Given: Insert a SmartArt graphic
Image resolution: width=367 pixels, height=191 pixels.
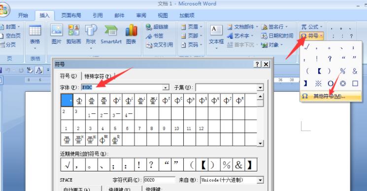Looking at the screenshot, I should click(111, 34).
